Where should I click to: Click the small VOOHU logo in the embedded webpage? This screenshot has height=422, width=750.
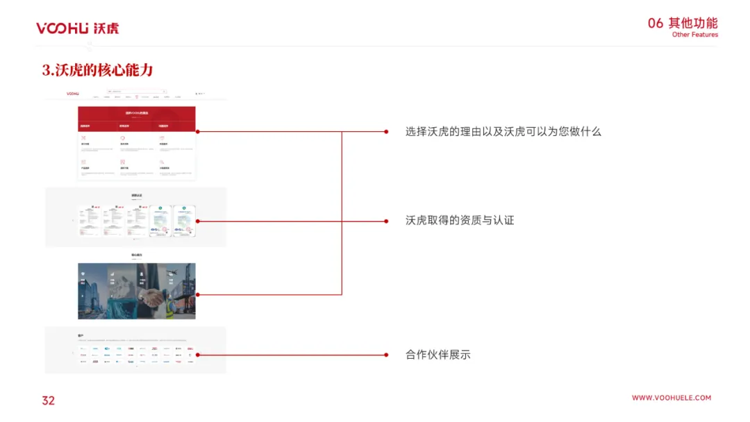(73, 94)
